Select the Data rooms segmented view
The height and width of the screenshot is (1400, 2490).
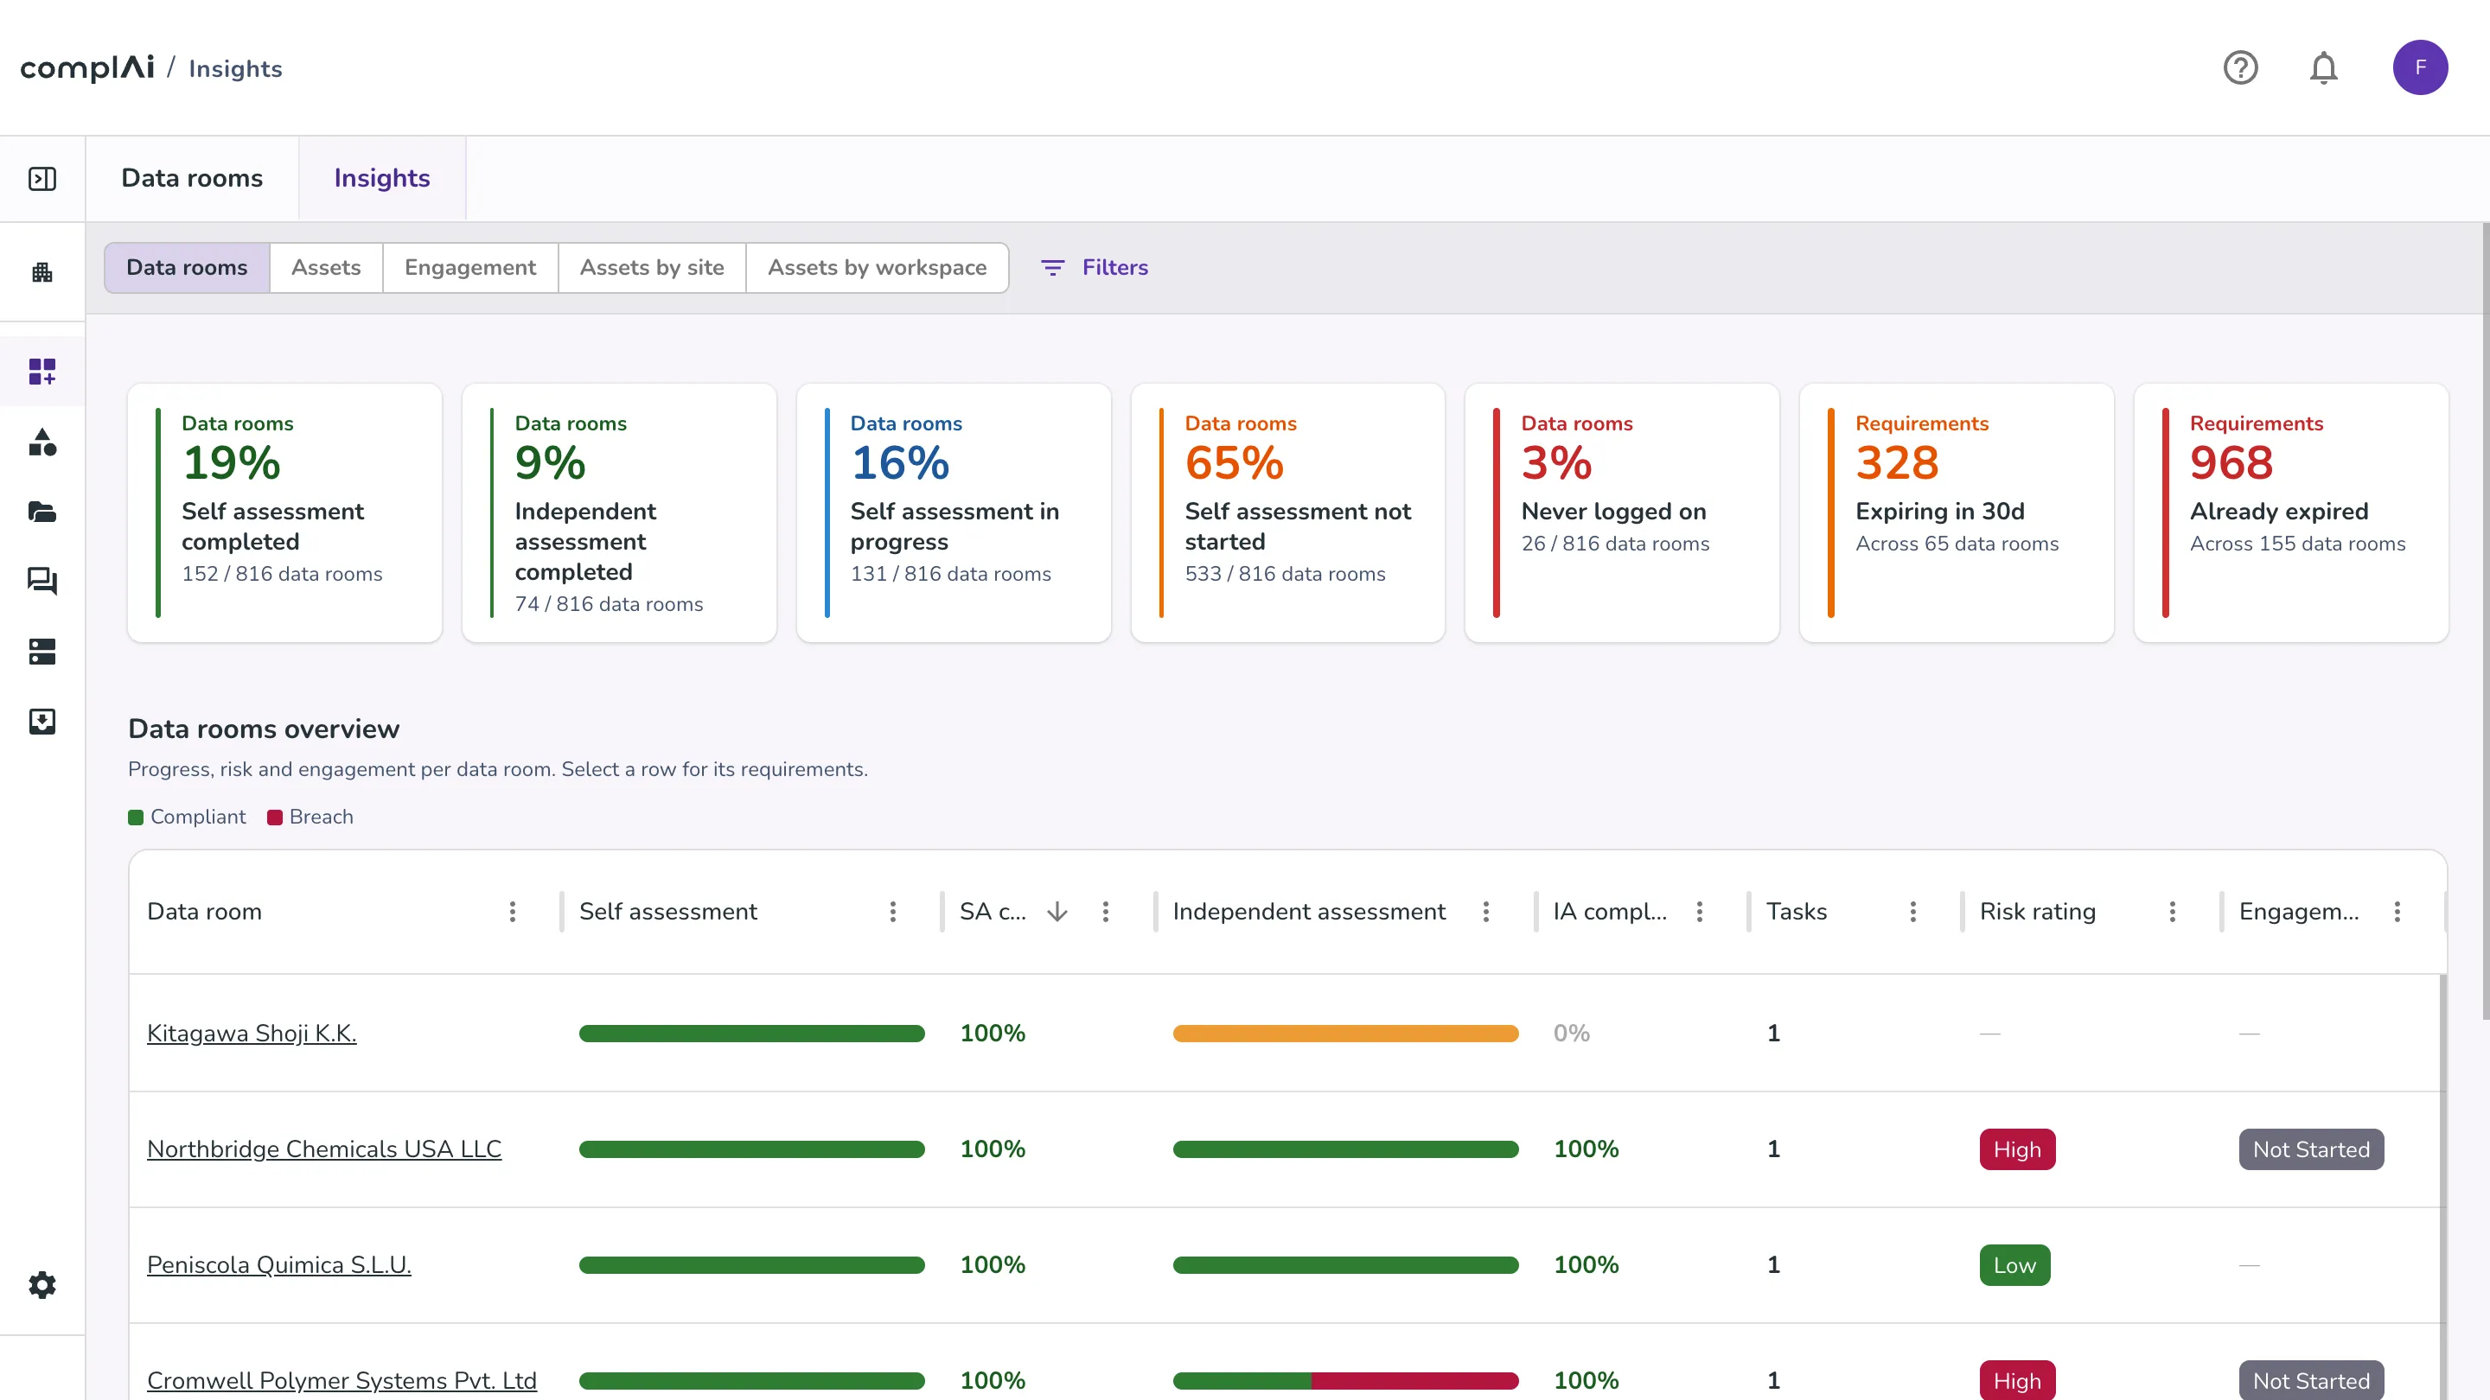(187, 268)
